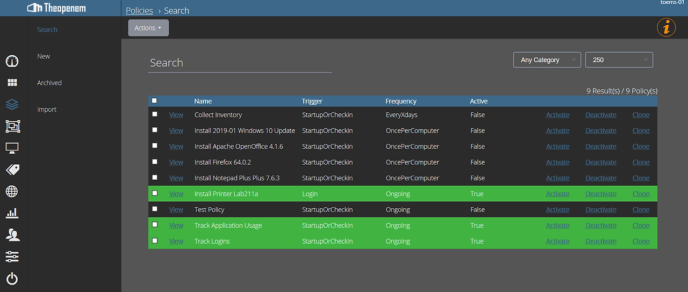Screen dimensions: 688x292
Task: Clone the Test Policy
Action: 641,210
